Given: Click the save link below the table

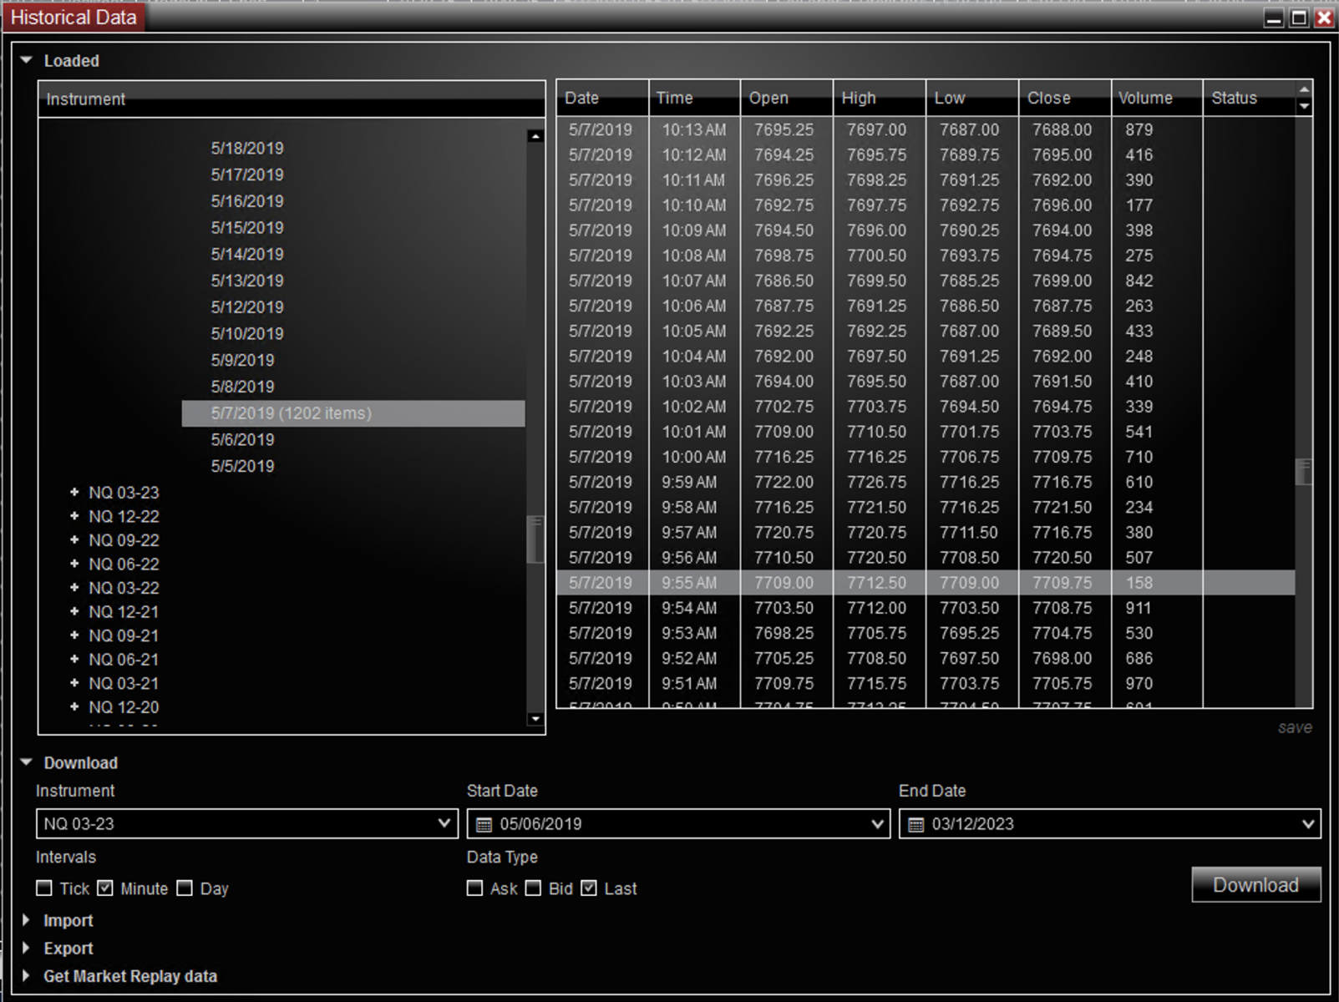Looking at the screenshot, I should pos(1295,727).
